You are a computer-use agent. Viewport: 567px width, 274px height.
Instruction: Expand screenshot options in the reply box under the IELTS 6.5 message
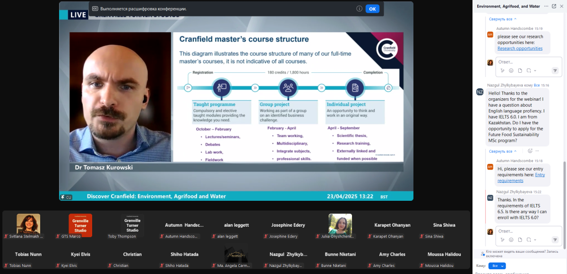[x=535, y=240]
